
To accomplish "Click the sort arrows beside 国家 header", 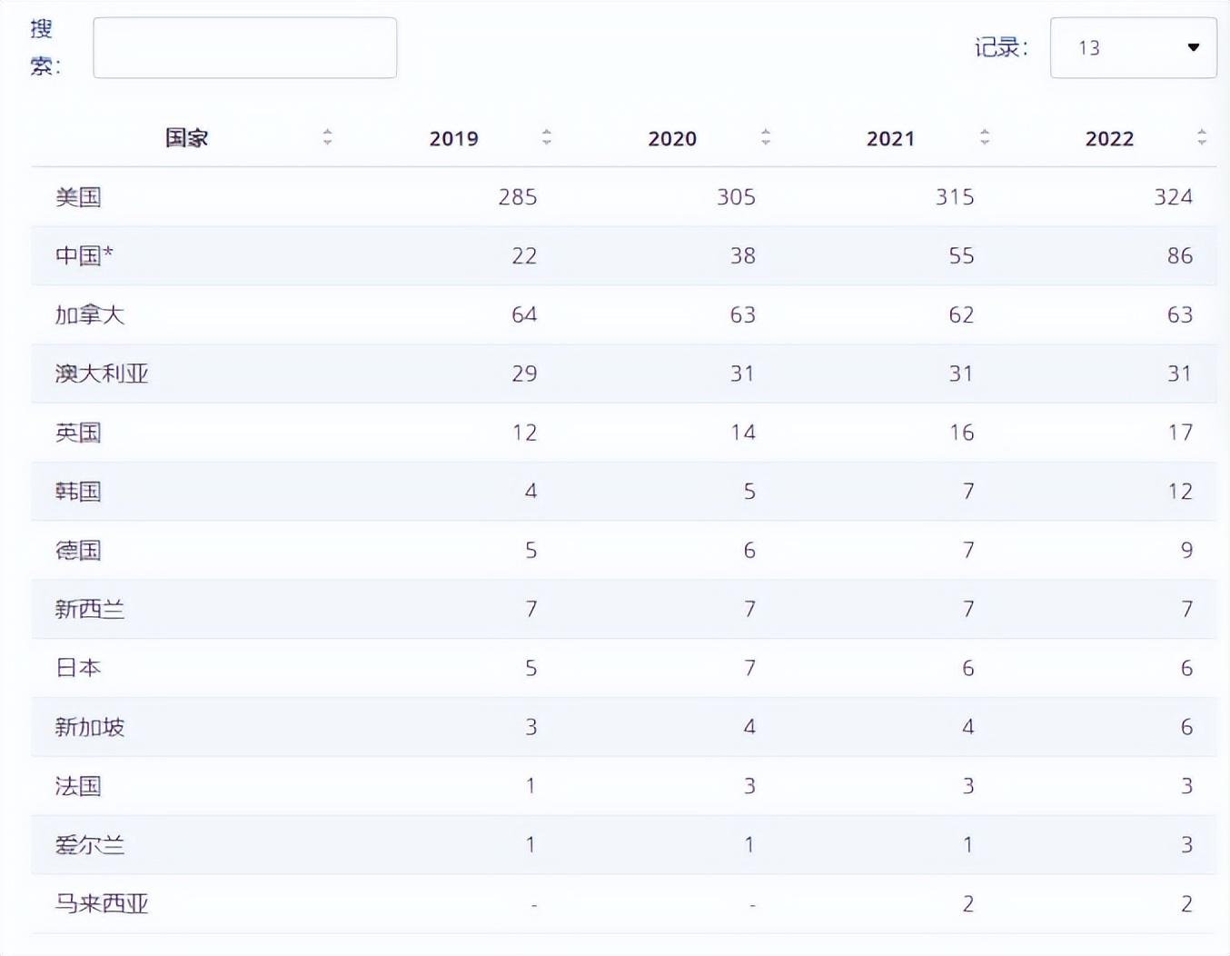I will pyautogui.click(x=327, y=137).
